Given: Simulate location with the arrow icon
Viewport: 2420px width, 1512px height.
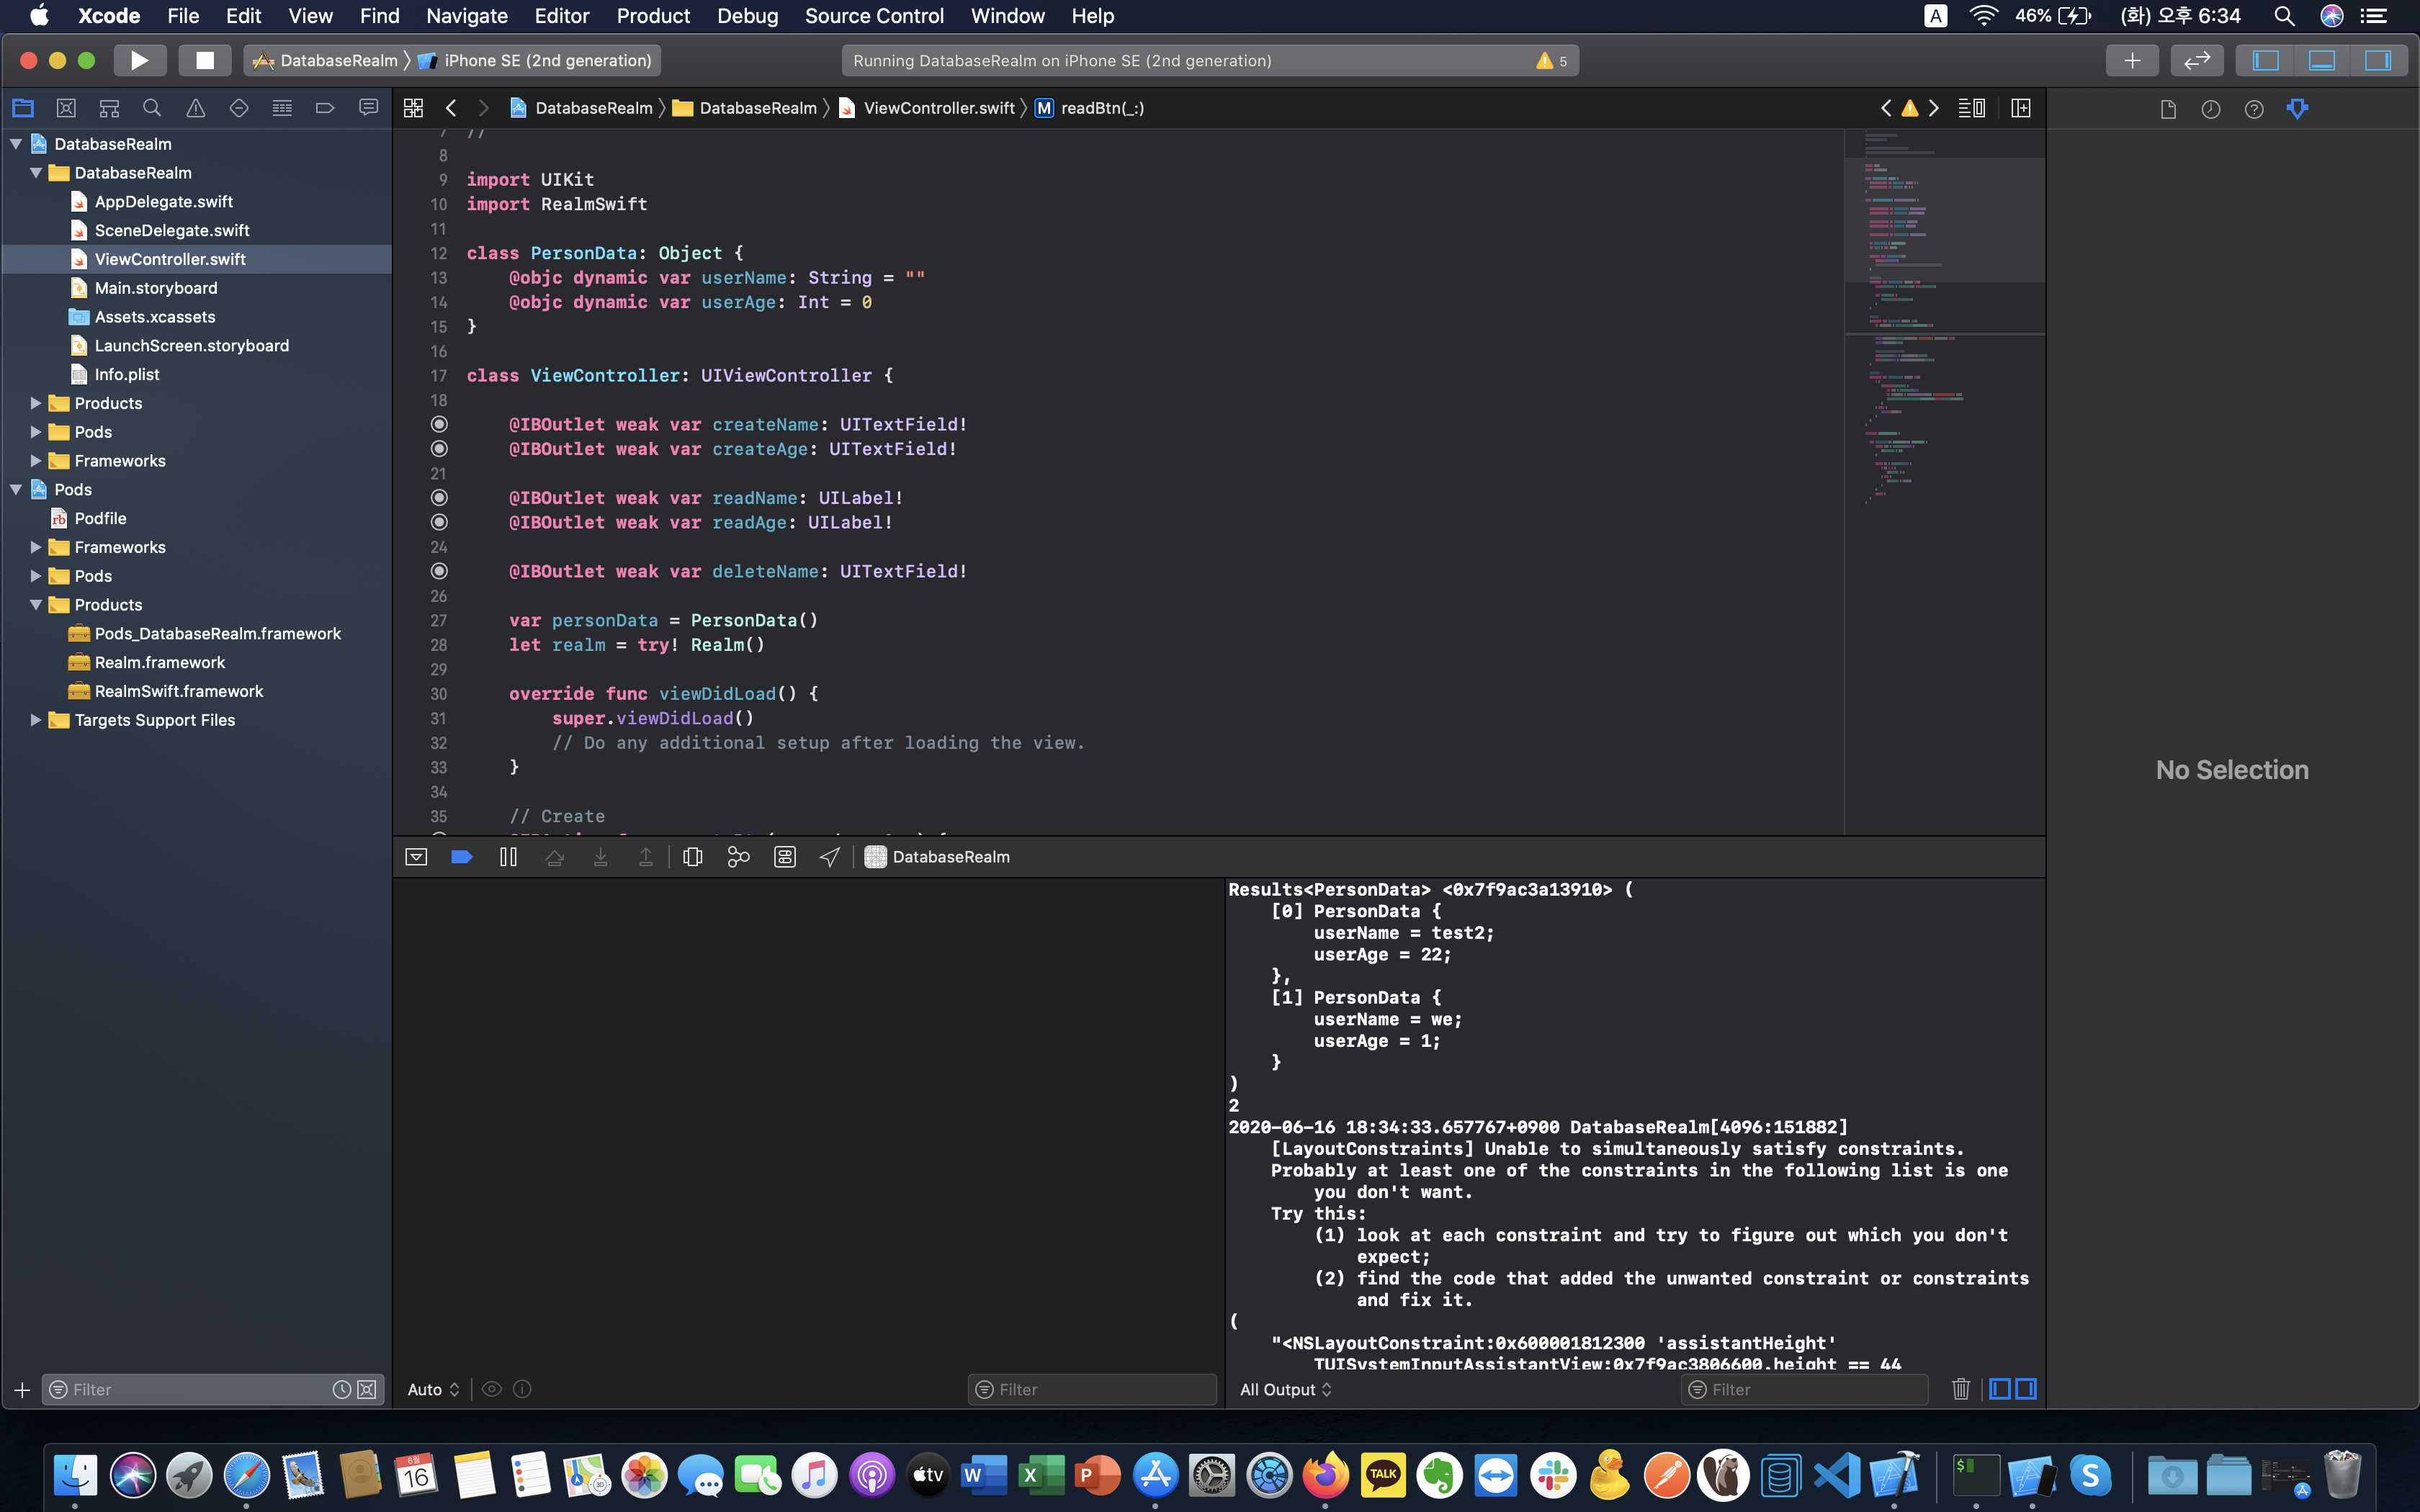Looking at the screenshot, I should click(x=830, y=857).
